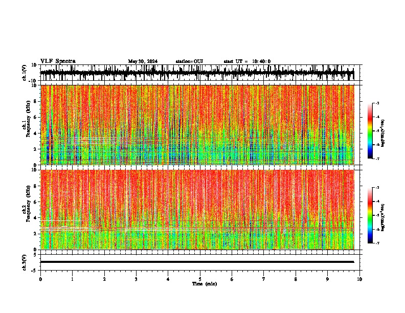
Task: Click time-axis tick label "3"
Action: click(x=136, y=279)
